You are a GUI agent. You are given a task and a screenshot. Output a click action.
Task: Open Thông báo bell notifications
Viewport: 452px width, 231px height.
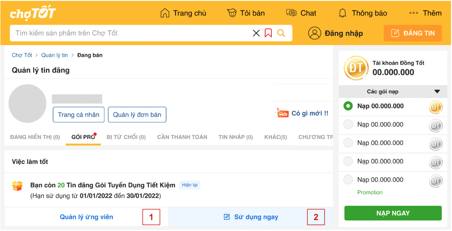pyautogui.click(x=343, y=13)
